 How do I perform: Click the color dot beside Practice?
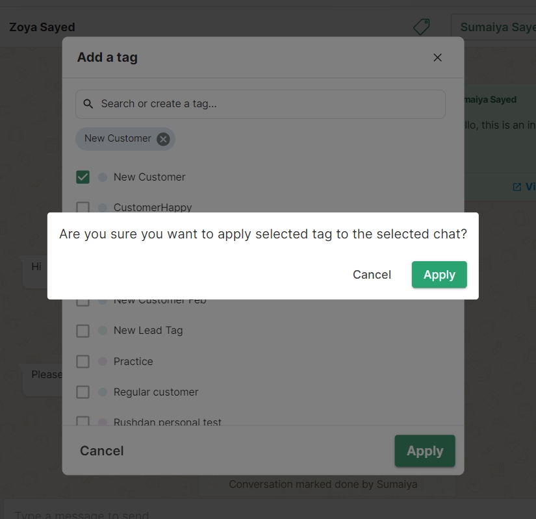tap(102, 362)
